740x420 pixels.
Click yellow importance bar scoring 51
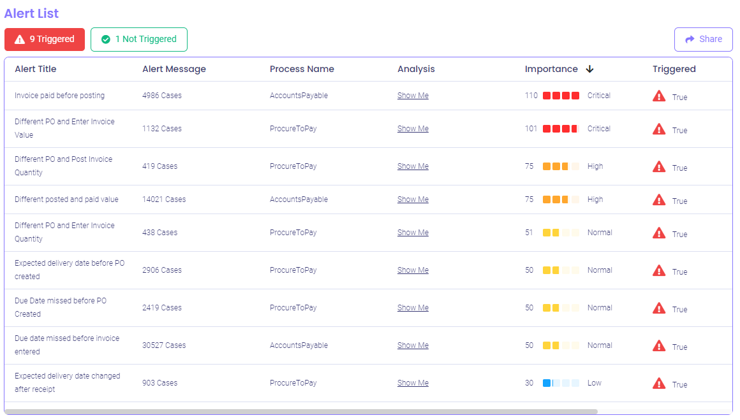coord(561,233)
